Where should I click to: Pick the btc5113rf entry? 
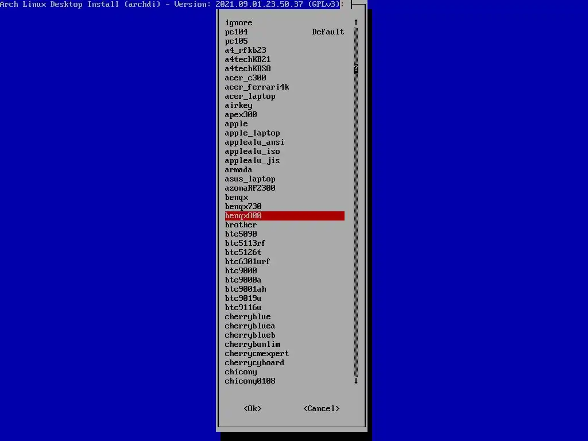285,243
